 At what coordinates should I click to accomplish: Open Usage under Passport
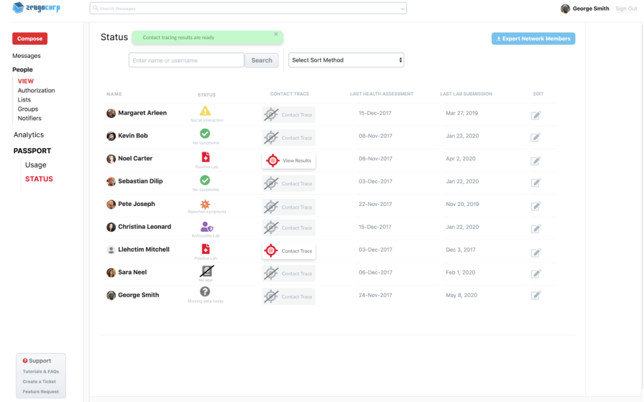(36, 165)
